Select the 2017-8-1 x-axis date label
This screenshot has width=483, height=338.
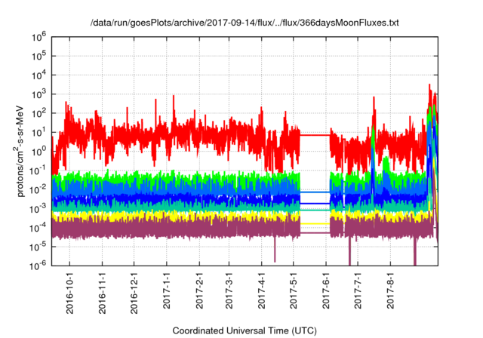pyautogui.click(x=391, y=290)
